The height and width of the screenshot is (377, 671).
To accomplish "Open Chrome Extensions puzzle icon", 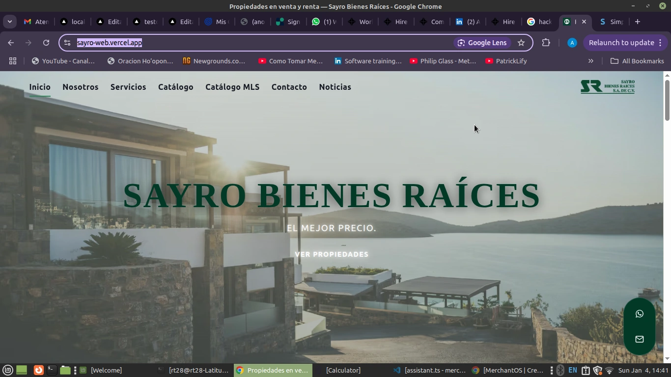I will (546, 43).
